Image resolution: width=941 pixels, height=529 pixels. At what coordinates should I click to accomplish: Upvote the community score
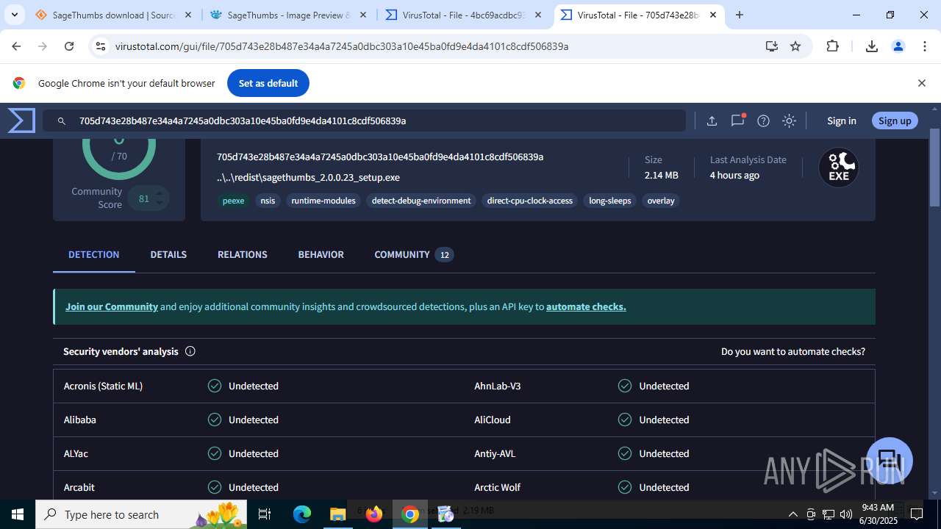(x=160, y=194)
